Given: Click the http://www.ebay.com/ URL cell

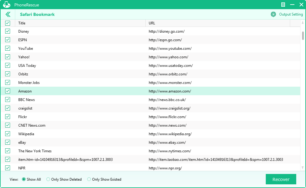Looking at the screenshot, I should pos(167,143).
